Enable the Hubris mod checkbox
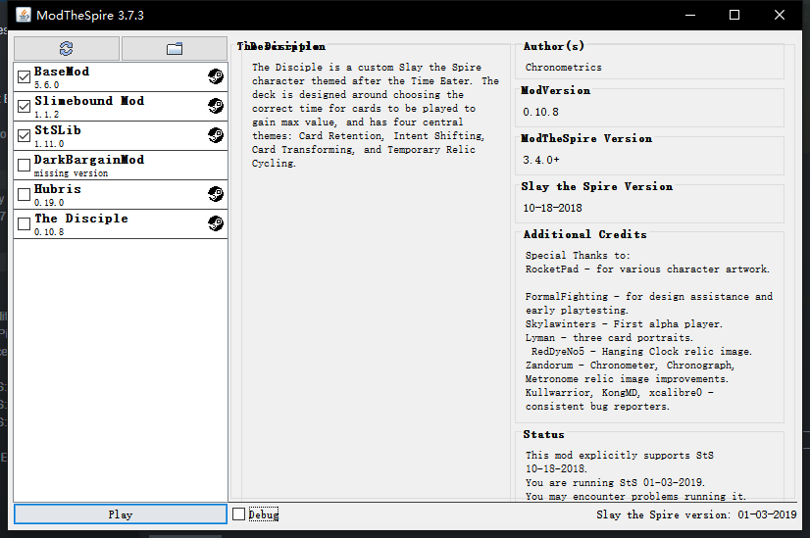The height and width of the screenshot is (538, 810). point(24,195)
